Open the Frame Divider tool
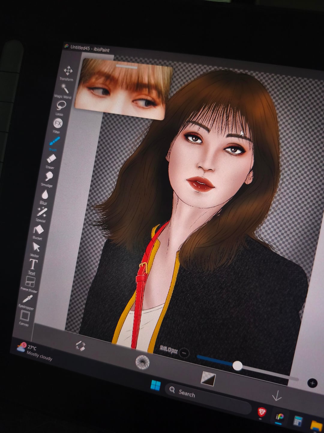Image resolution: width=324 pixels, height=433 pixels. pos(30,282)
